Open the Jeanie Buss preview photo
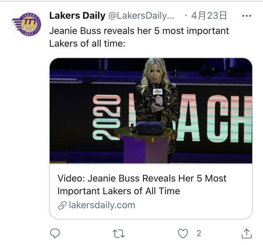Image resolution: width=263 pixels, height=245 pixels. [x=150, y=111]
